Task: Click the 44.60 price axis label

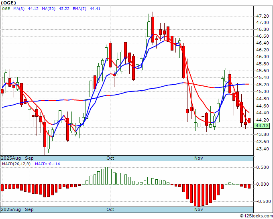Action: click(x=263, y=106)
